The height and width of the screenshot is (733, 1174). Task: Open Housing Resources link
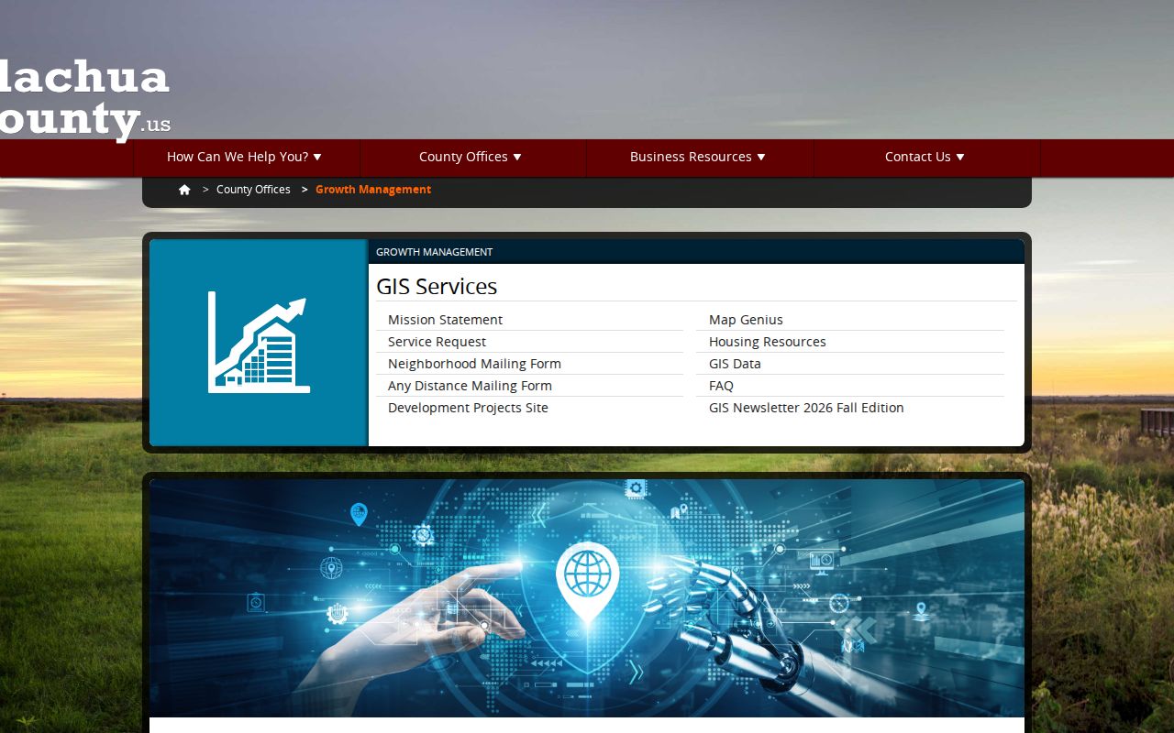click(768, 342)
